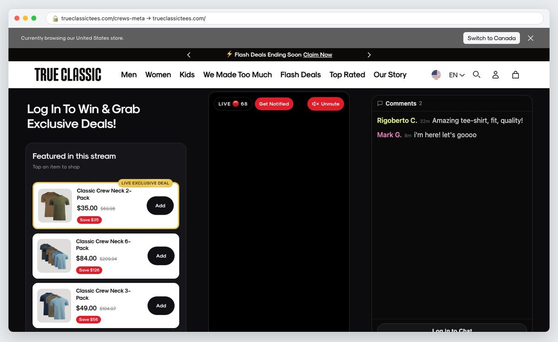Click the Log In to Chat button

(452, 328)
